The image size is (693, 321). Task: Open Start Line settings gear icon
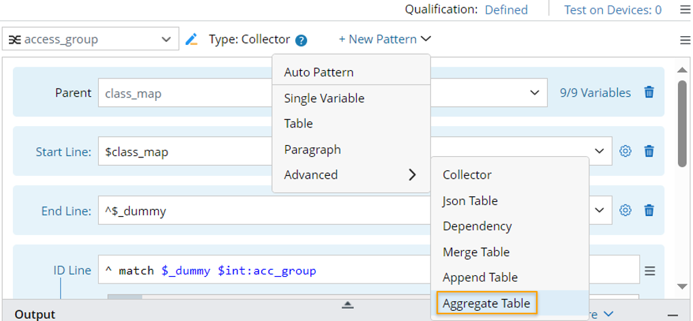click(625, 151)
